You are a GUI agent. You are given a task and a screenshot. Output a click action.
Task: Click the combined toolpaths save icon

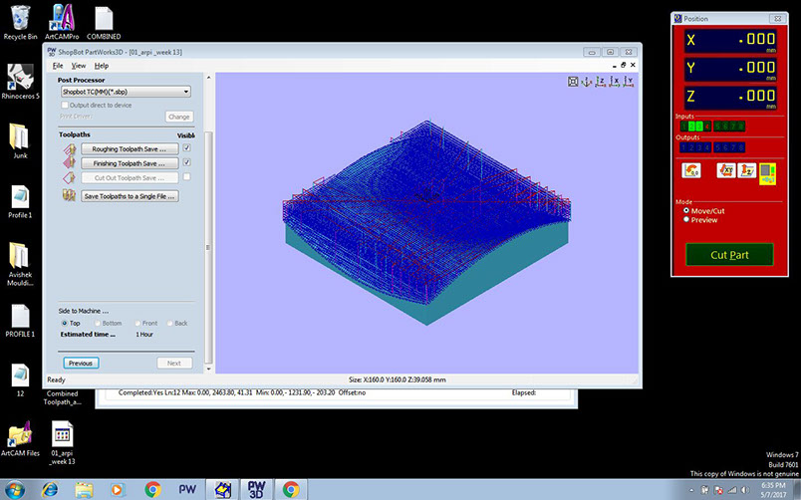click(x=69, y=195)
